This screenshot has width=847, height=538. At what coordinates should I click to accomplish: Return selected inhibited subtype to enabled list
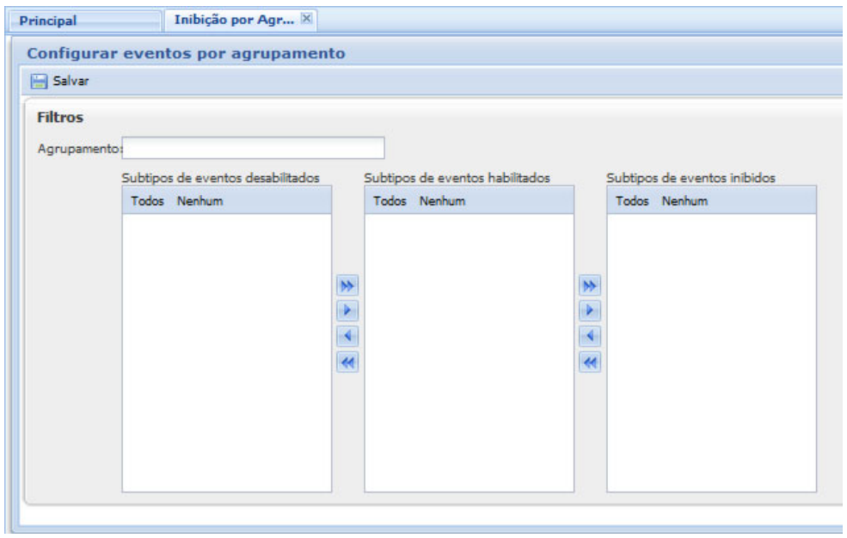coord(591,336)
